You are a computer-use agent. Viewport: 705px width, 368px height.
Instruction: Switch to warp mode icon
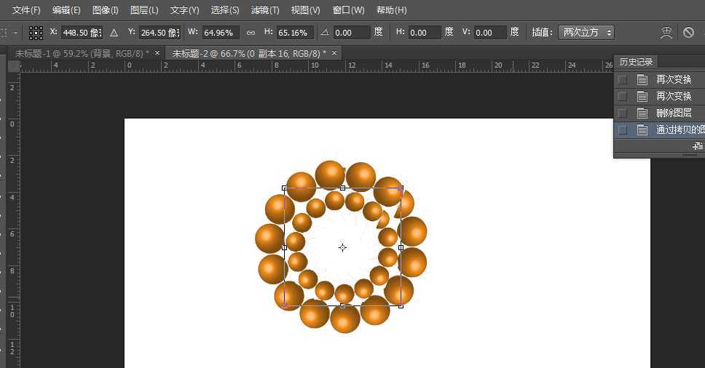(666, 33)
